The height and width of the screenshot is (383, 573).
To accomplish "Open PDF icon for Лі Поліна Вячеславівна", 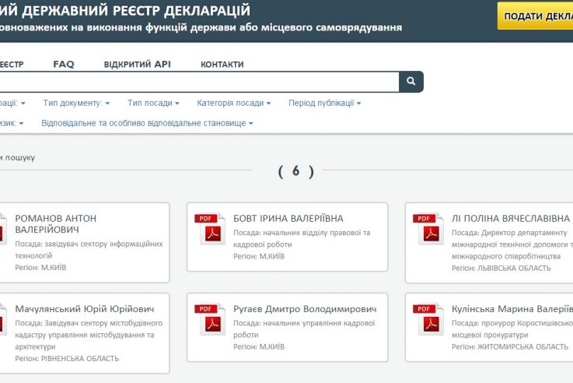I will (428, 228).
